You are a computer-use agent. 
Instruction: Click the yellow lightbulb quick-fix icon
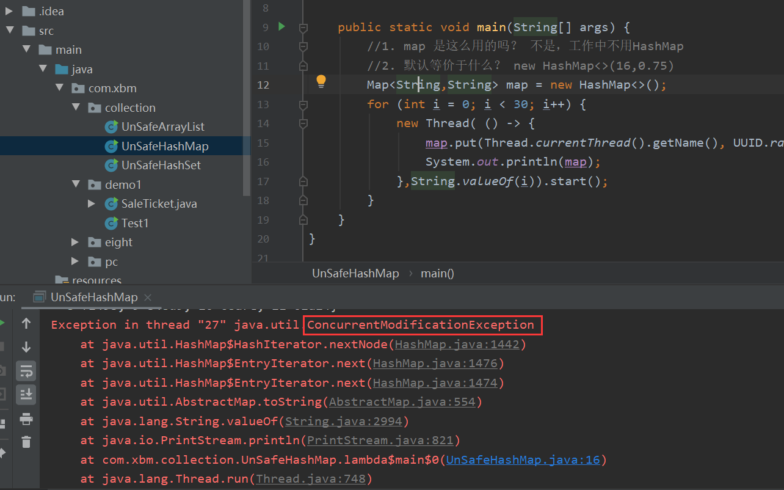click(x=321, y=82)
